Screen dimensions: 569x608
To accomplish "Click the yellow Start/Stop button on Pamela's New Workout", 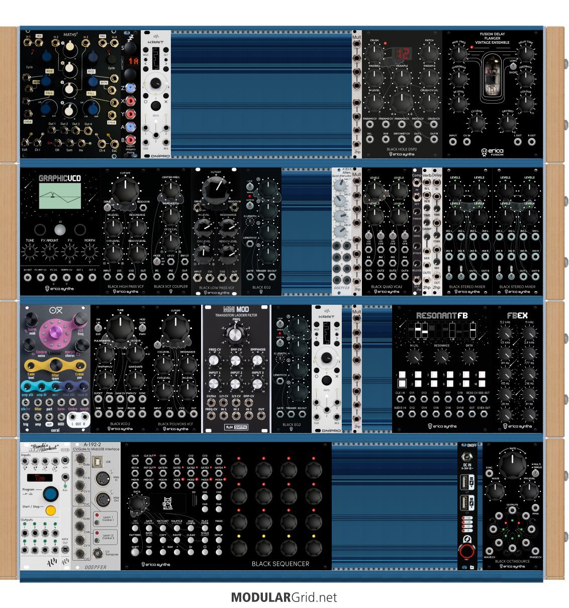I will (x=50, y=510).
